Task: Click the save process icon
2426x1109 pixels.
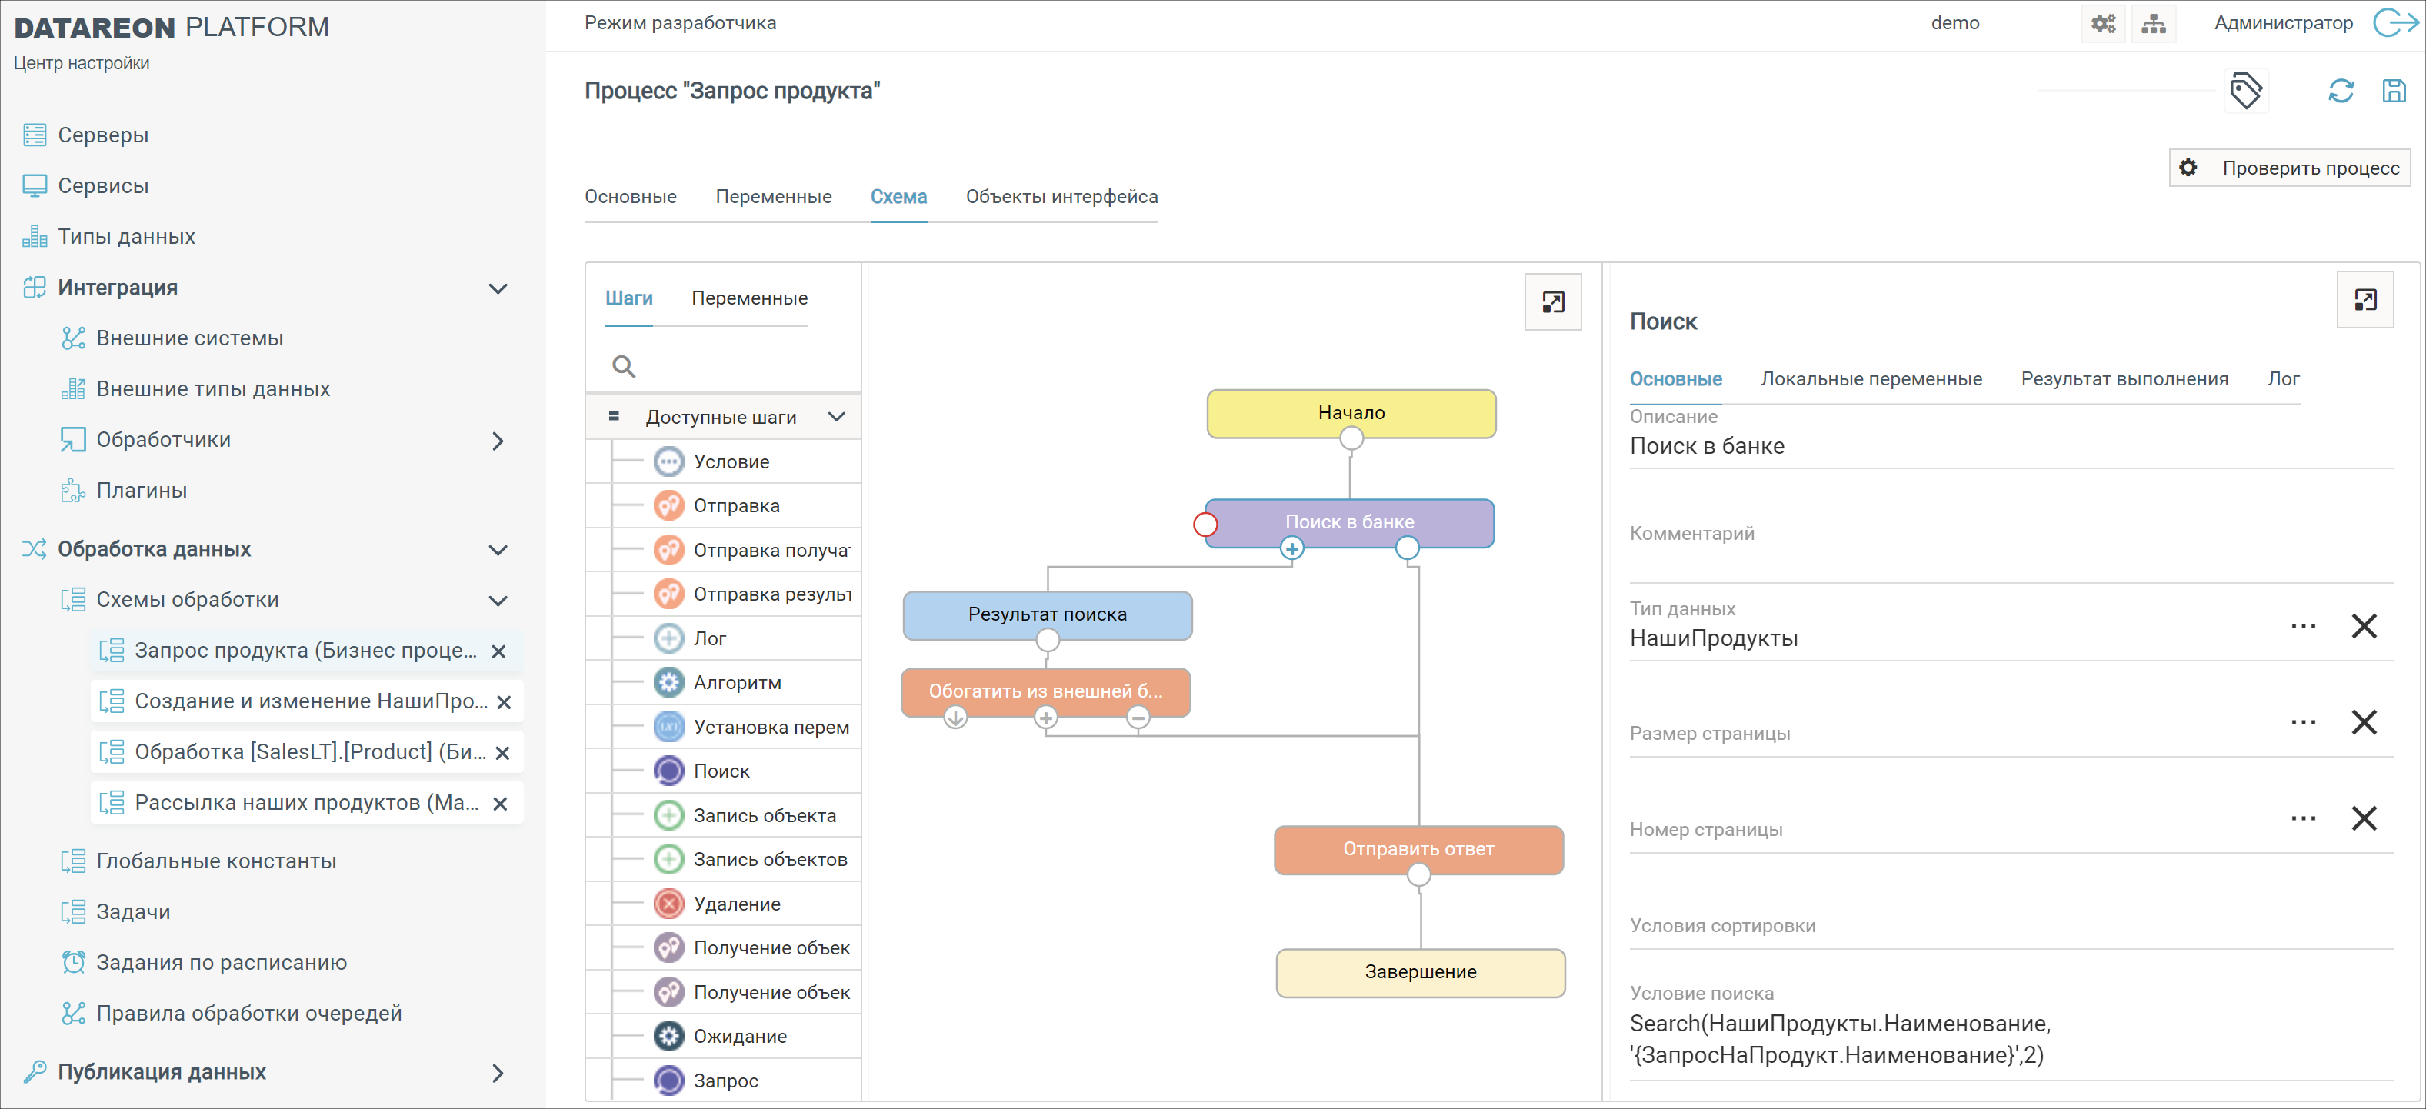Action: (x=2393, y=91)
